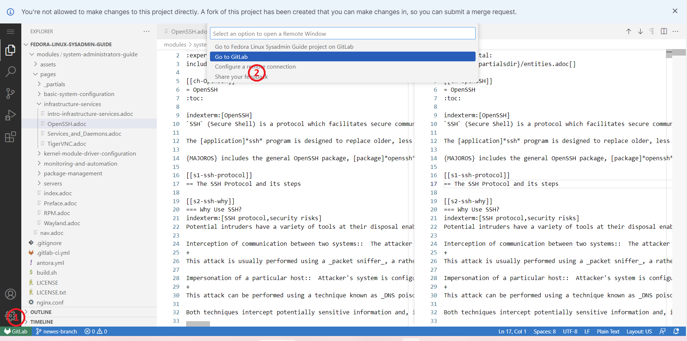Collapse FEDORA-LINUX-SYSADMIN-GUIDE root folder
This screenshot has height=341, width=687.
pos(89,44)
